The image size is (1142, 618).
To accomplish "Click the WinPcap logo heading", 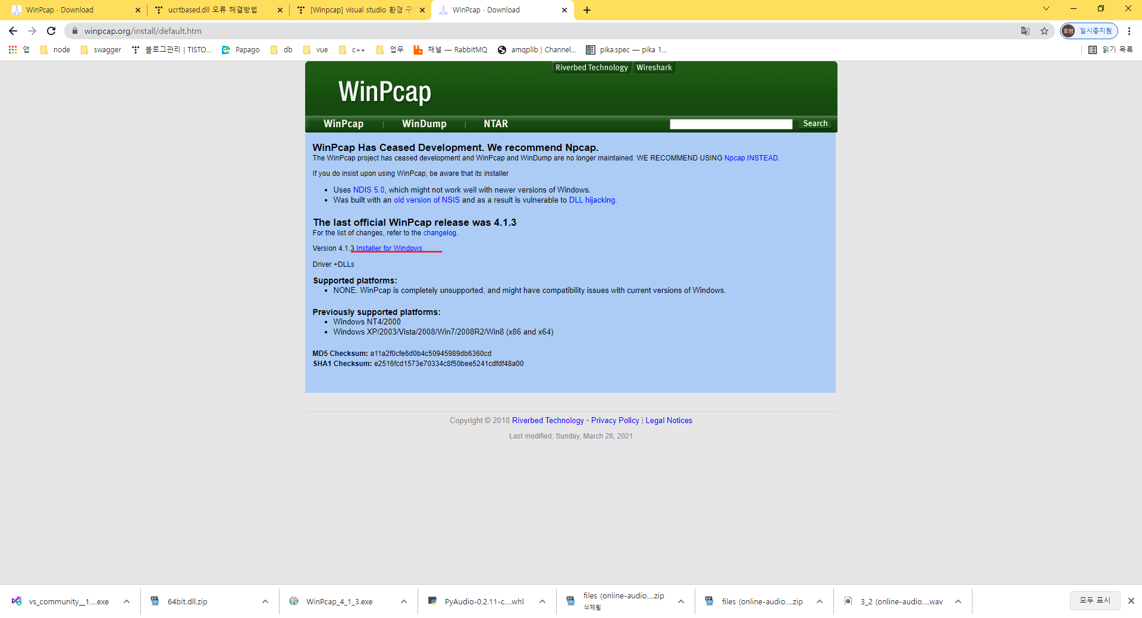I will click(x=384, y=92).
